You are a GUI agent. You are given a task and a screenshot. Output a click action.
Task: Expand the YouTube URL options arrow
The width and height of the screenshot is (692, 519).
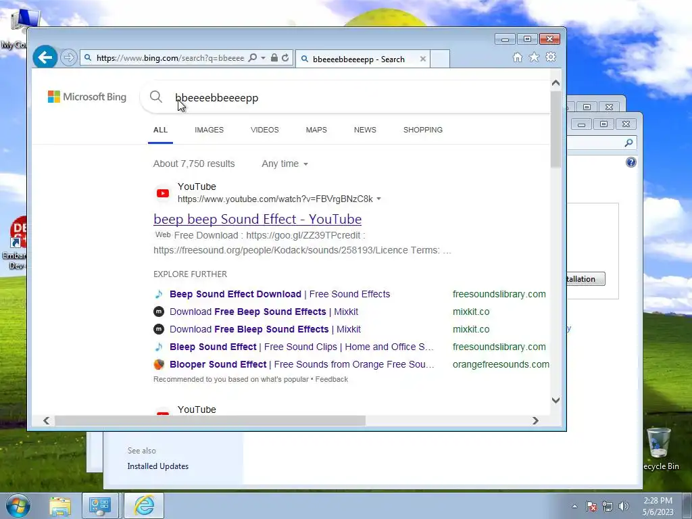[378, 199]
